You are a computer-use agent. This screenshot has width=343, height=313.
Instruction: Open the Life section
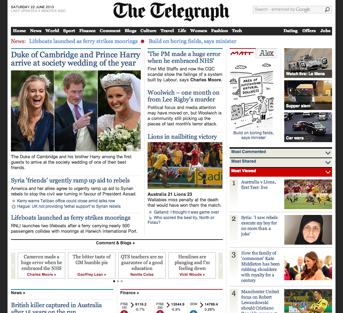click(182, 31)
